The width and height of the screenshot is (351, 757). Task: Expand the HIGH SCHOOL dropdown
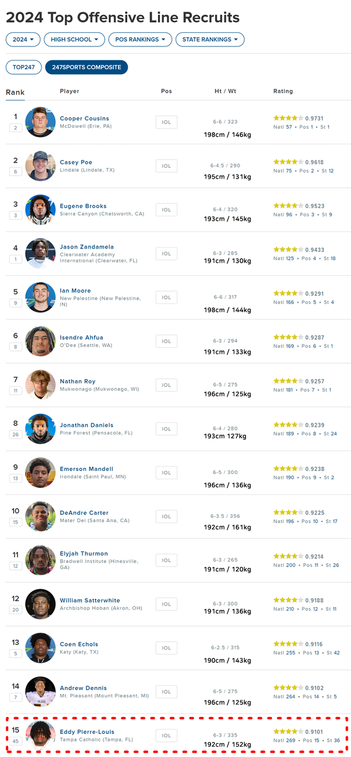coord(74,40)
